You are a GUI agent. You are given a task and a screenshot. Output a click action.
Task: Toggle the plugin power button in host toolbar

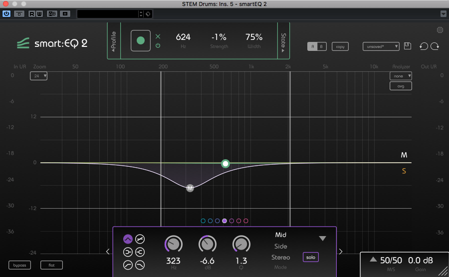tap(6, 13)
